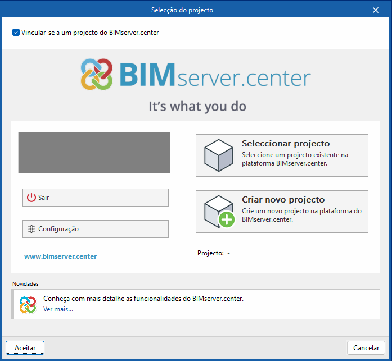Click the large BIMserver.center knot logo
The height and width of the screenshot is (362, 392).
(x=97, y=74)
